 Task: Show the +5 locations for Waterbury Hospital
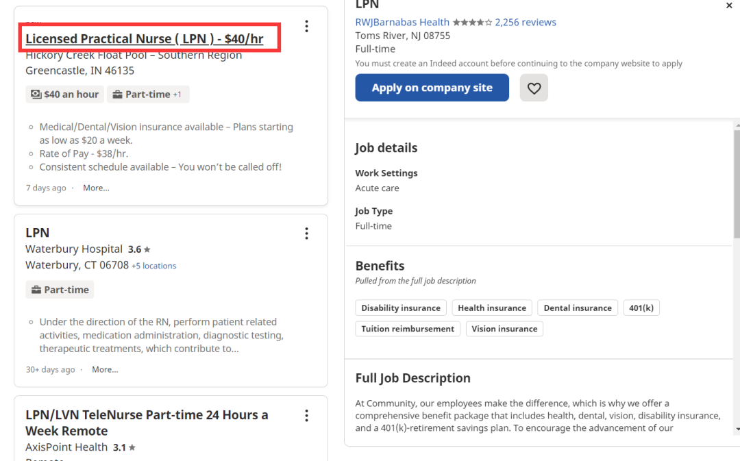click(154, 266)
